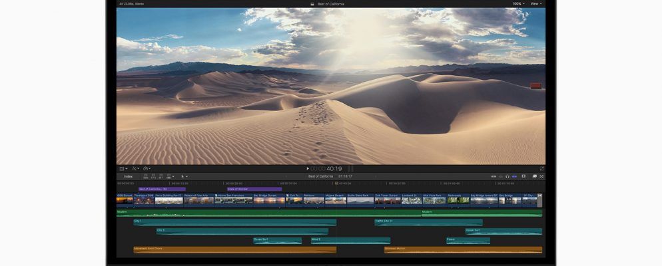Select the City 1 audio clip
This screenshot has height=266, width=662.
235,222
